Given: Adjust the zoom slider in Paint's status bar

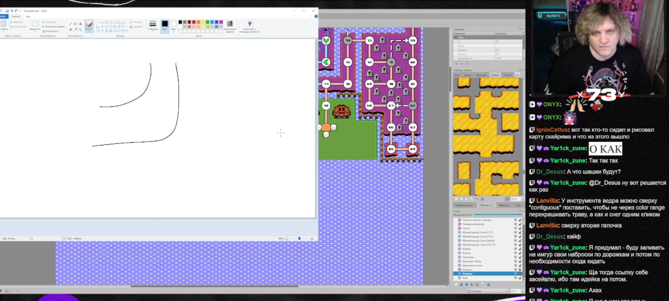Looking at the screenshot, I should [299, 239].
